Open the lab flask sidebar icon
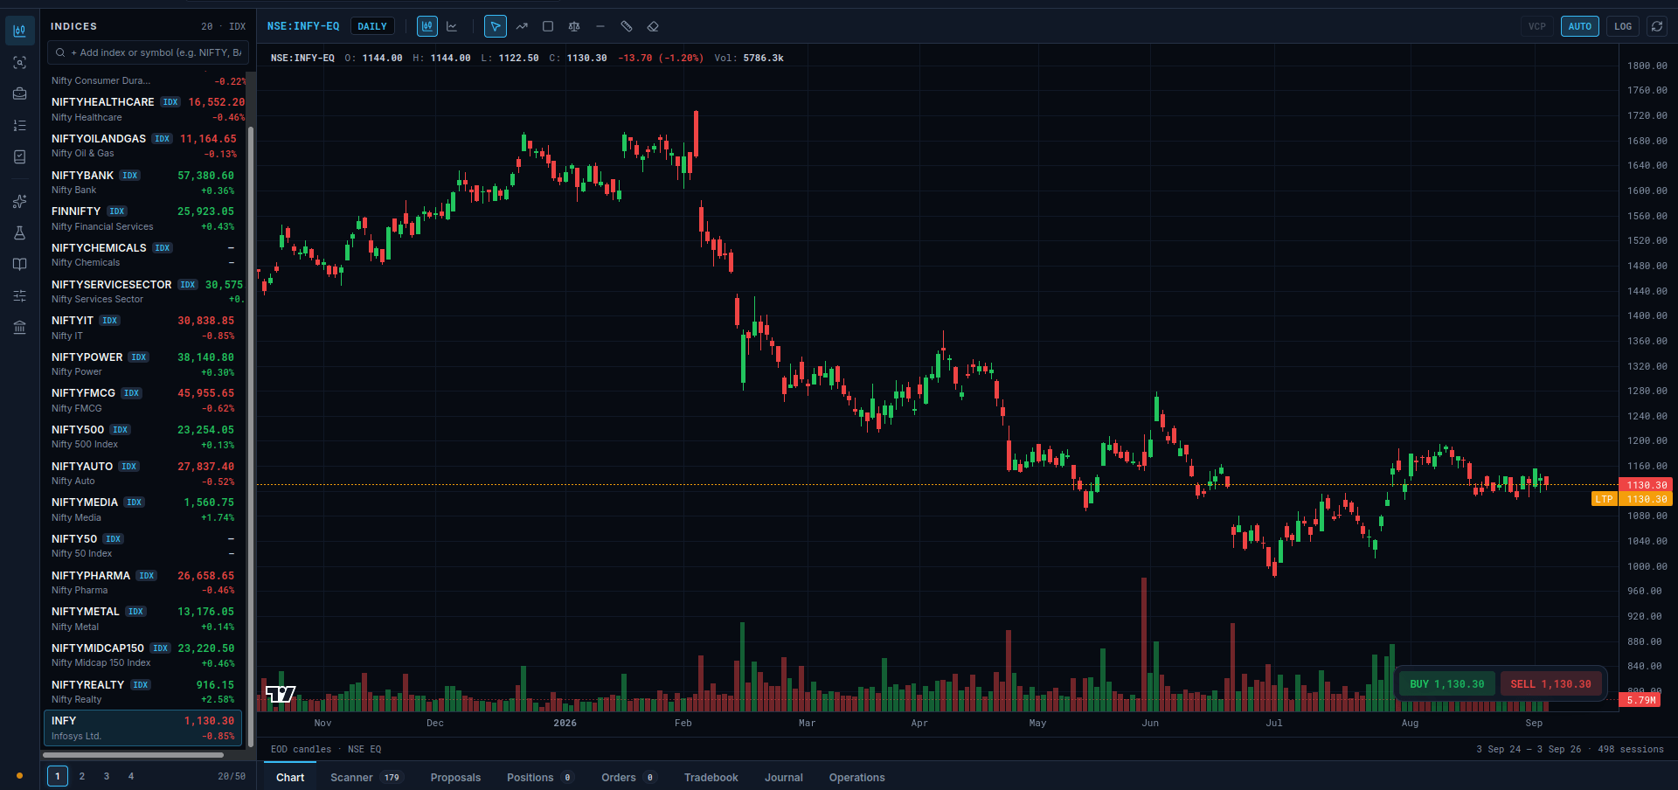The image size is (1678, 790). [19, 233]
